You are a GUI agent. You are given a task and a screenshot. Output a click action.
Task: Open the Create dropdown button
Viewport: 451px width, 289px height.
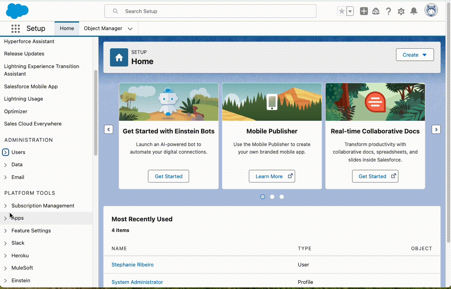point(415,55)
